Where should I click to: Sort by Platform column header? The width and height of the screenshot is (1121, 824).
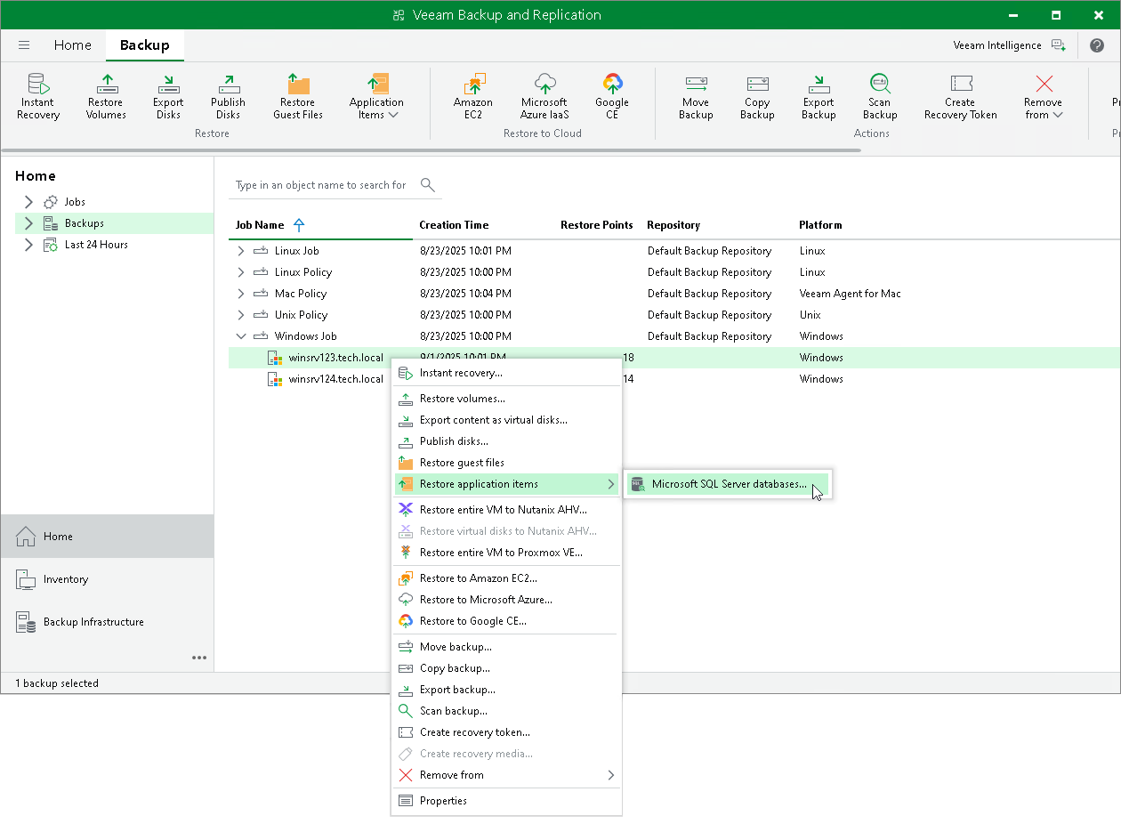point(820,225)
